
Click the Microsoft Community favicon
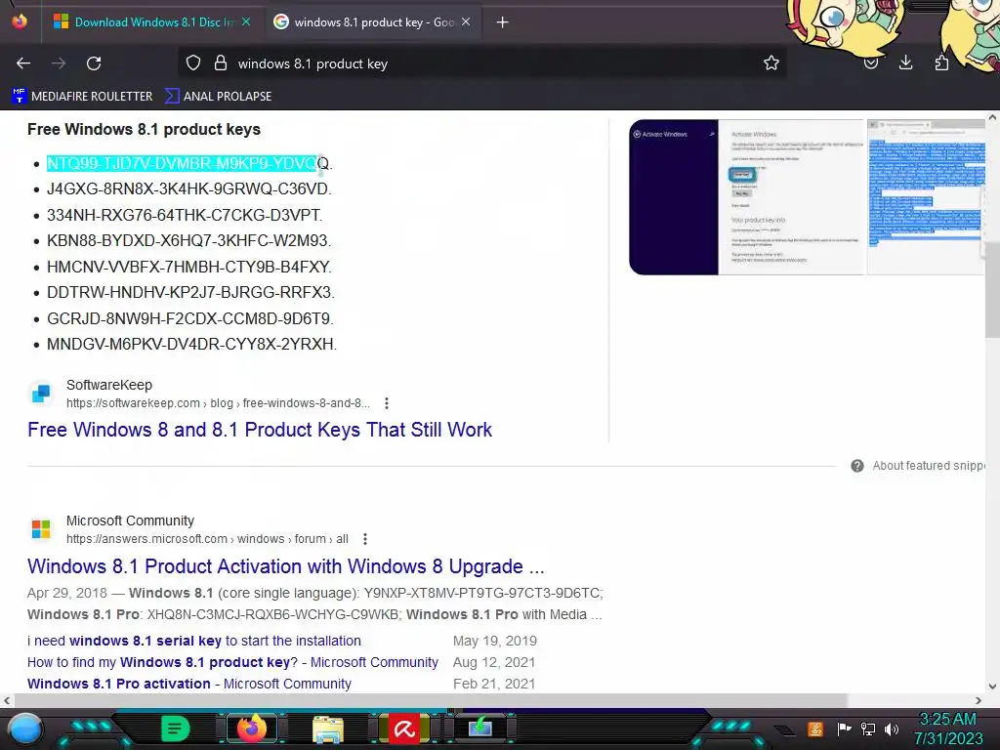point(41,528)
